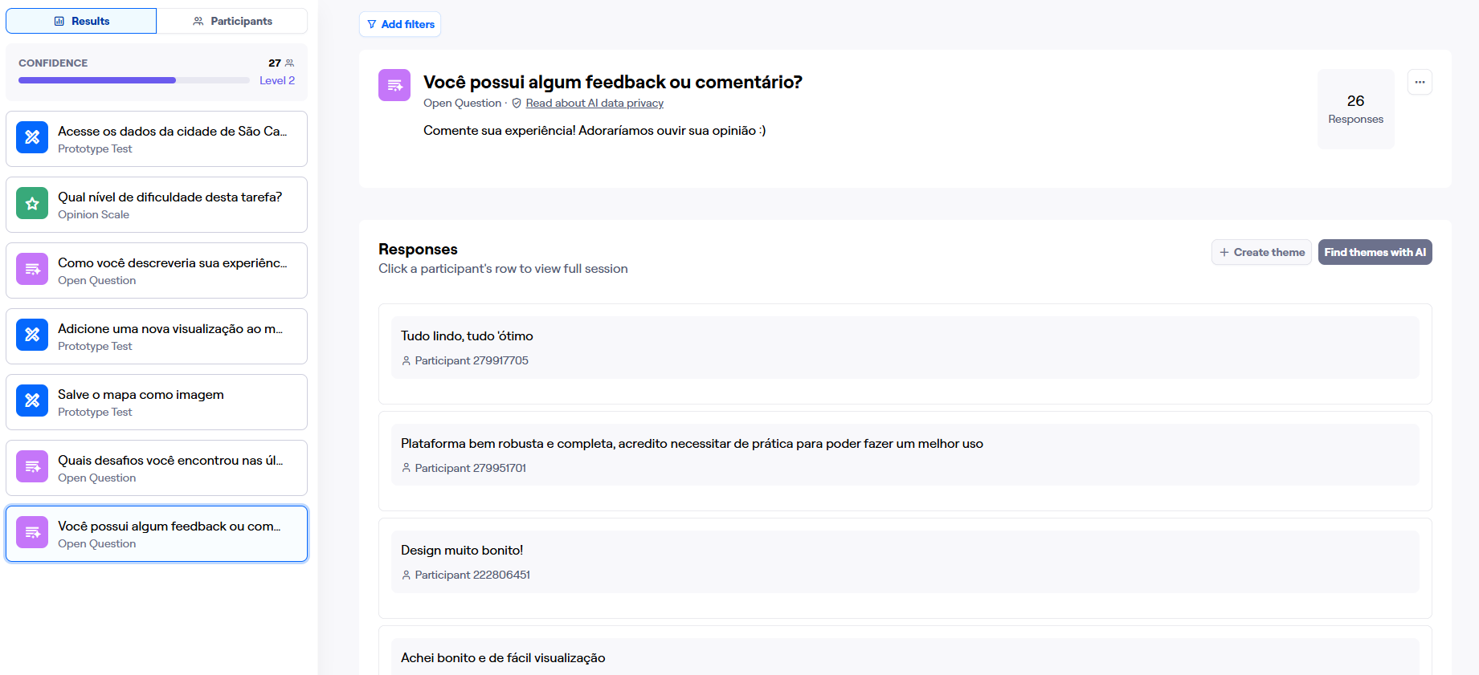Switch to the Participants tab
Image resolution: width=1479 pixels, height=675 pixels.
pyautogui.click(x=232, y=21)
